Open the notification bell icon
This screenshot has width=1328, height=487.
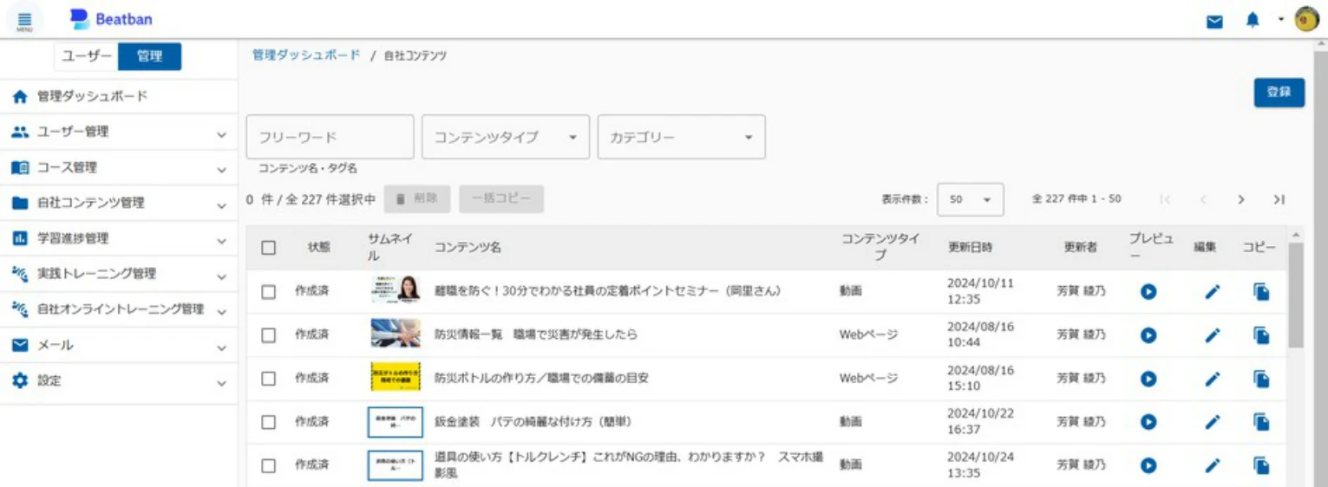tap(1253, 21)
